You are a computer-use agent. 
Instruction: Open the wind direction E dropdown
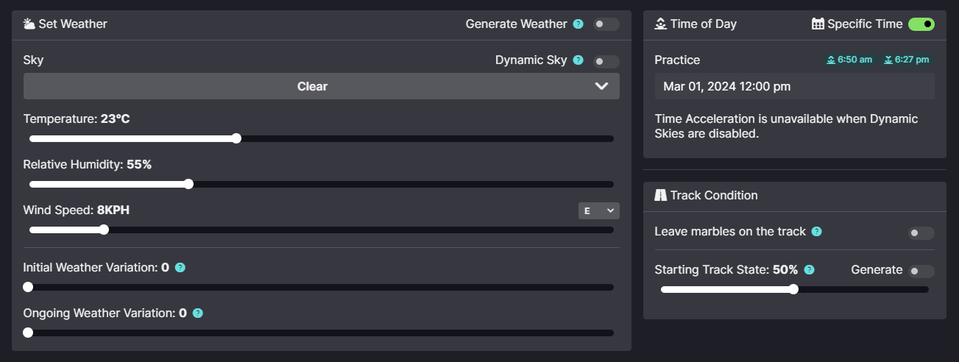[x=599, y=211]
